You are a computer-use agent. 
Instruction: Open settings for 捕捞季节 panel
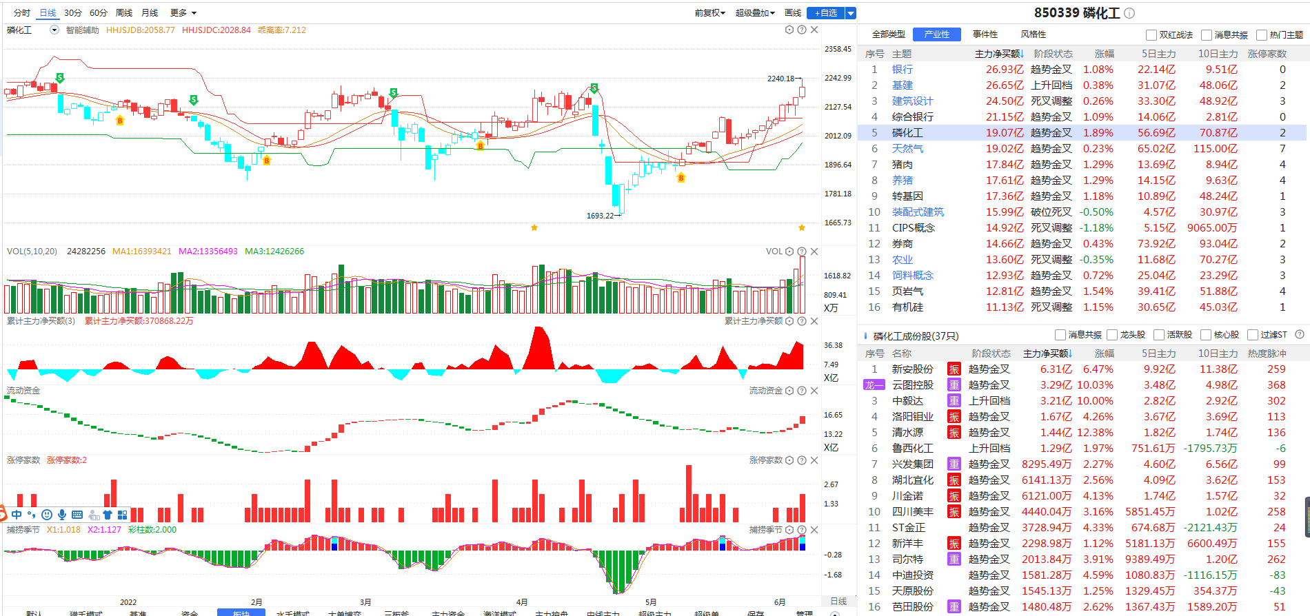[x=789, y=530]
